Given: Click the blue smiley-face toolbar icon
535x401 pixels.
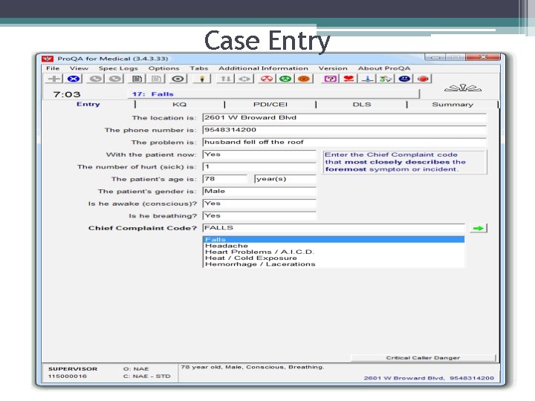Looking at the screenshot, I should pos(405,79).
